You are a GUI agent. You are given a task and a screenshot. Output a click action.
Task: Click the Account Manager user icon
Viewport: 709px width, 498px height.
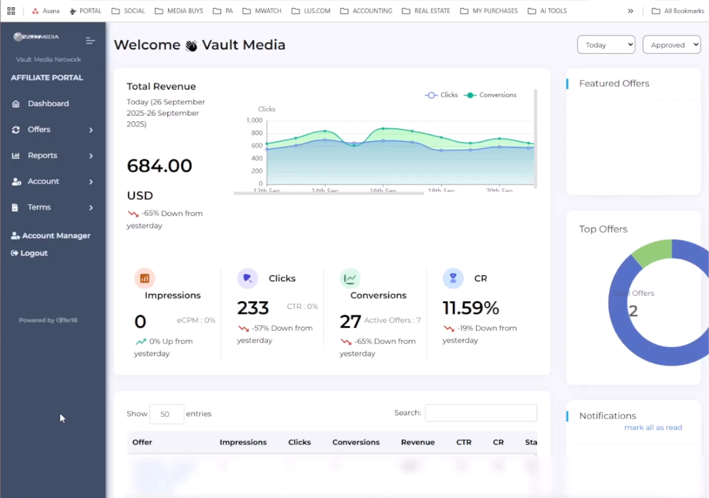click(15, 236)
